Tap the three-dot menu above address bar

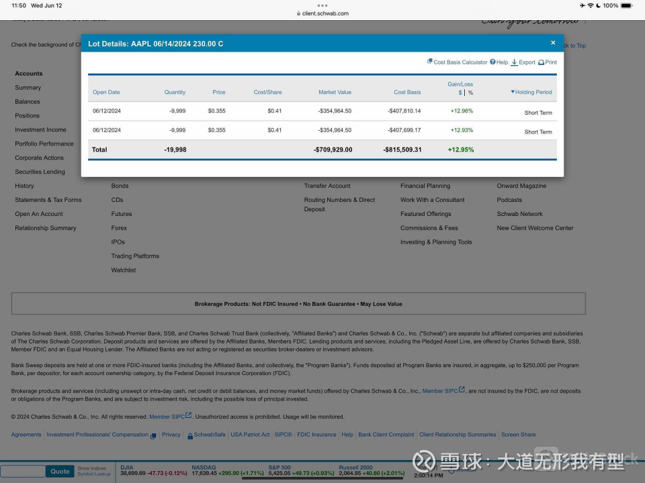(322, 5)
